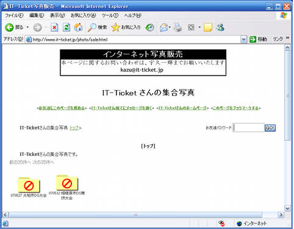Click the [トップ] heading text
This screenshot has width=294, height=229.
(148, 146)
